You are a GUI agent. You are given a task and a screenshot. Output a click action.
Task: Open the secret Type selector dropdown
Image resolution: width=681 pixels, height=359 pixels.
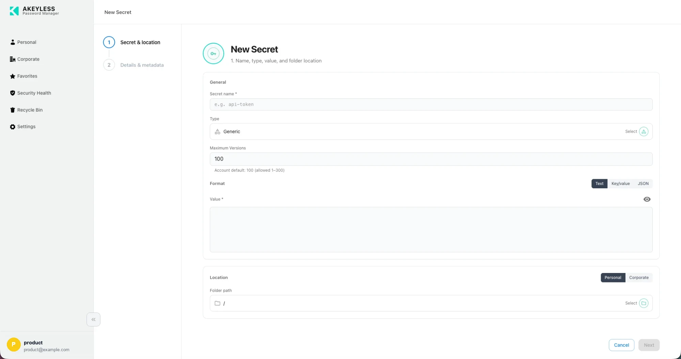pos(431,132)
